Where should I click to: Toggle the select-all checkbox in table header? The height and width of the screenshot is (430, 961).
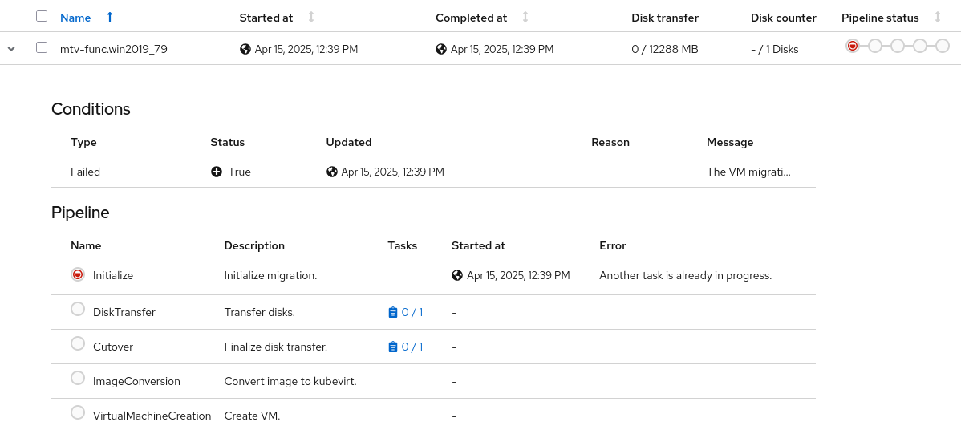[x=42, y=16]
